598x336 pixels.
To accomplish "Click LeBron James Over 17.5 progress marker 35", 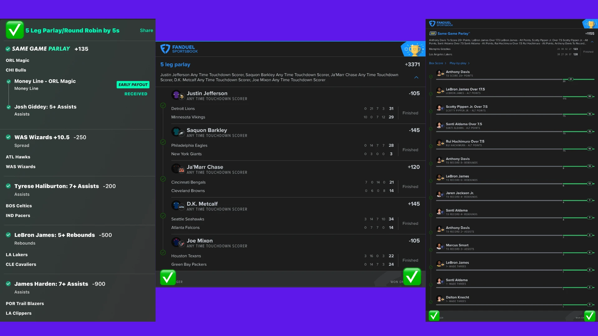I will [x=589, y=96].
